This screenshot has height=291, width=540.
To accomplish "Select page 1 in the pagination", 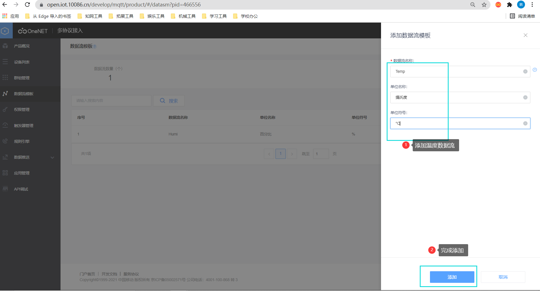I will [x=281, y=154].
